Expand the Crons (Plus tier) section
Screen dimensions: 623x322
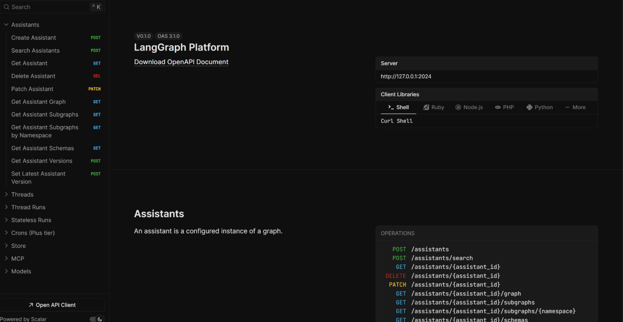[6, 233]
